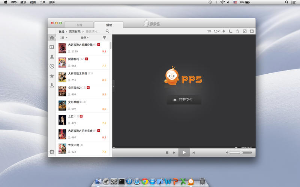Viewport: 300px width, 187px height.
Task: Open the 工具 menu
Action: pyautogui.click(x=42, y=2)
